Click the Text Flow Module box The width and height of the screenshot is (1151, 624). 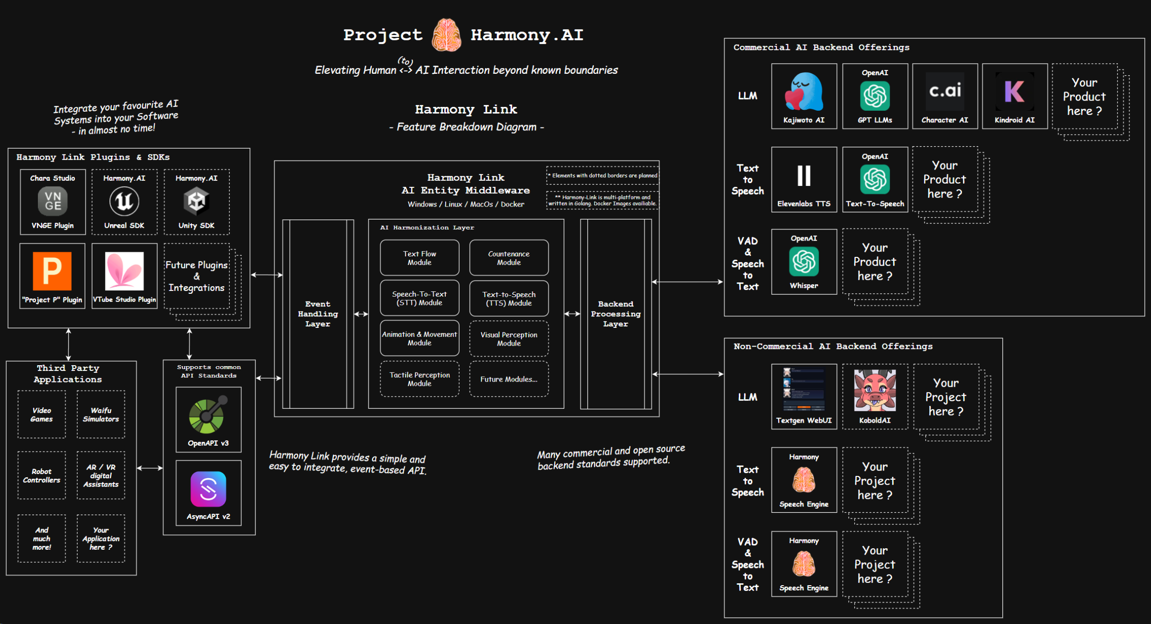point(419,258)
